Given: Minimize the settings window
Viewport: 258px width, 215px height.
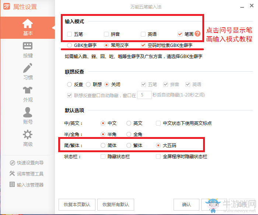Looking at the screenshot, I should click(x=242, y=7).
